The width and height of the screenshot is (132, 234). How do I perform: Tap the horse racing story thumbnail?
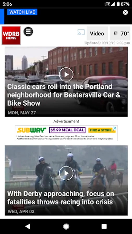coord(66,180)
